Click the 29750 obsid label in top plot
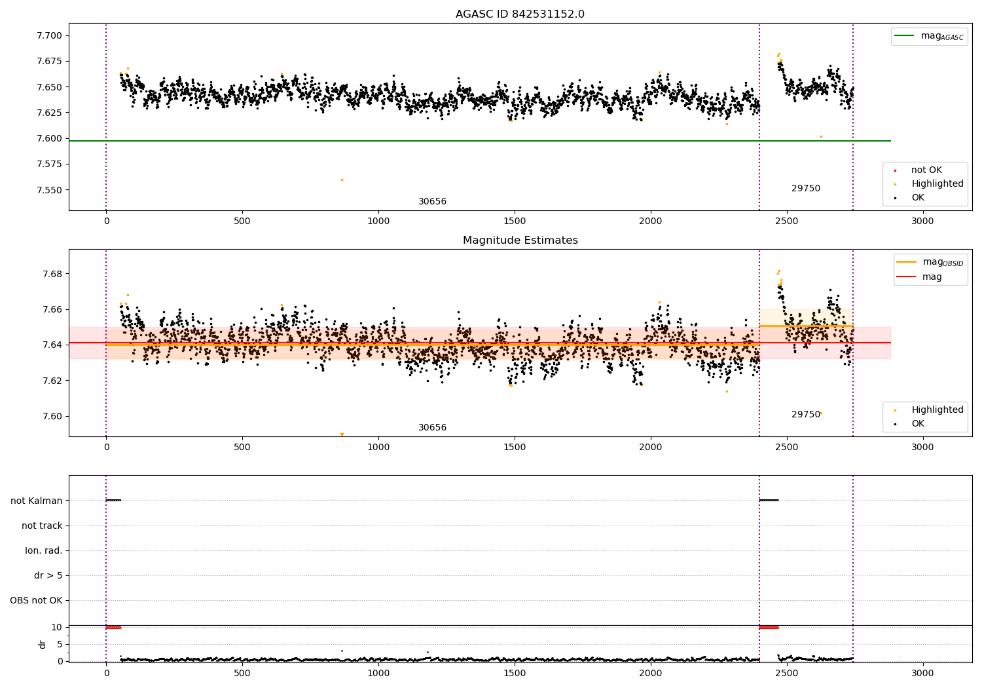 805,189
